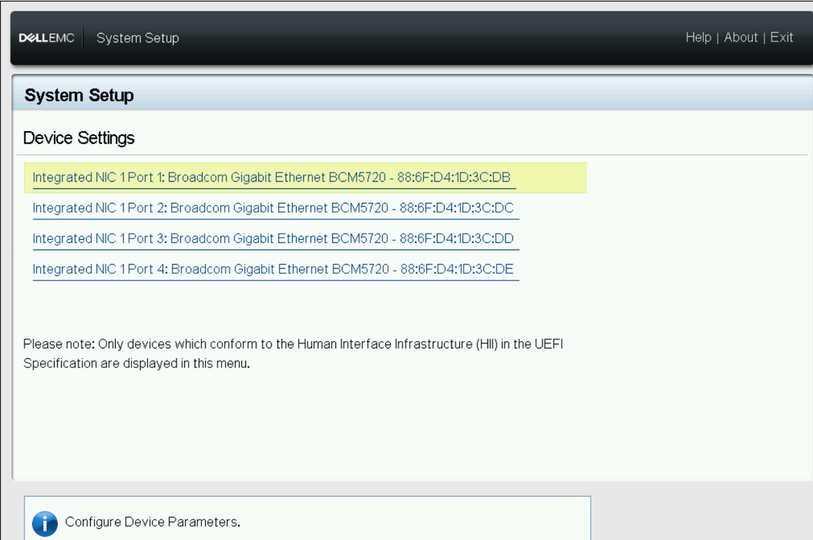The image size is (813, 540).
Task: Click the System Setup title in top bar
Action: tap(137, 38)
